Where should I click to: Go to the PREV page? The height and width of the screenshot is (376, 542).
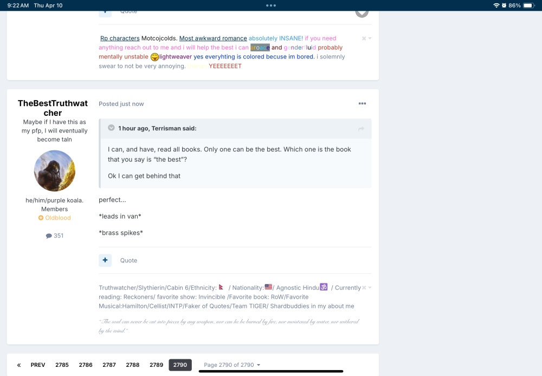click(x=38, y=365)
